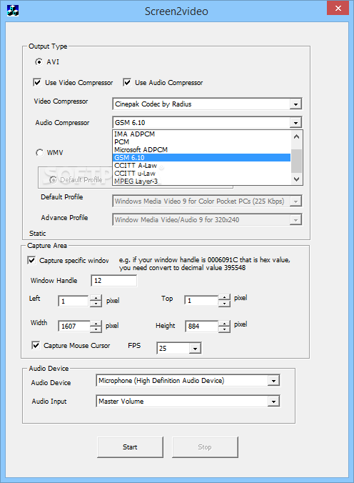Click the compressor list scrollbar thumb

point(296,161)
